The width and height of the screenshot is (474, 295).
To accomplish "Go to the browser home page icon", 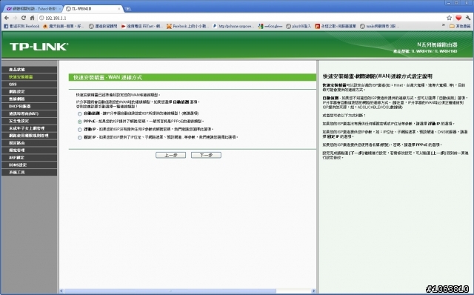I will pyautogui.click(x=32, y=18).
